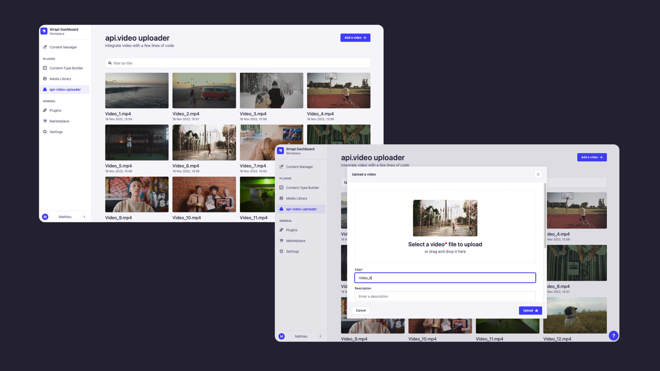
Task: Click the filter by title search box
Action: (237, 63)
